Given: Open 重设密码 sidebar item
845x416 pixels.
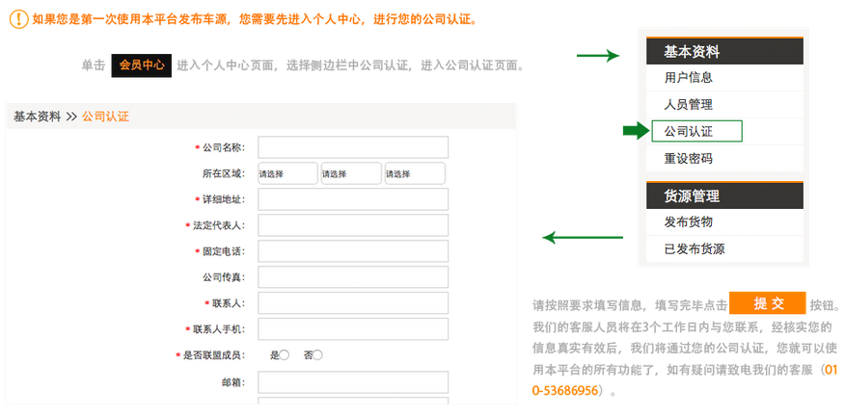Looking at the screenshot, I should [x=689, y=158].
